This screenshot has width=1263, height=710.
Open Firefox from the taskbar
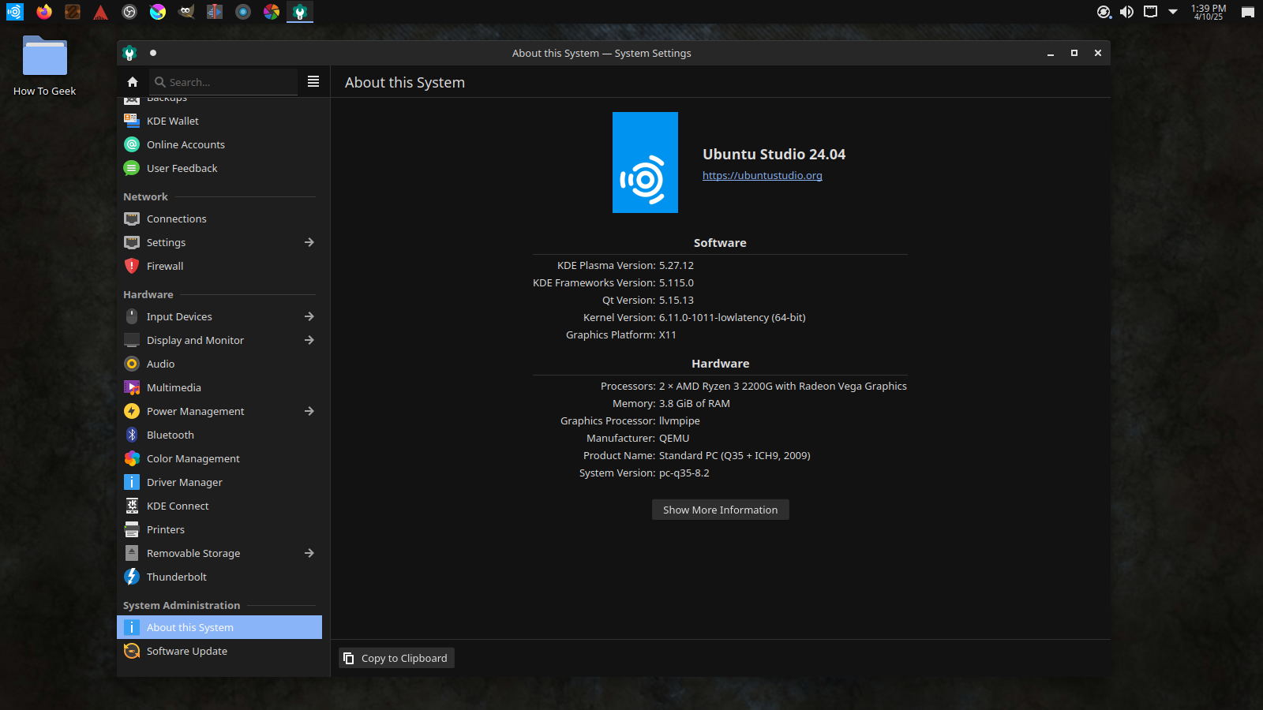[x=44, y=12]
